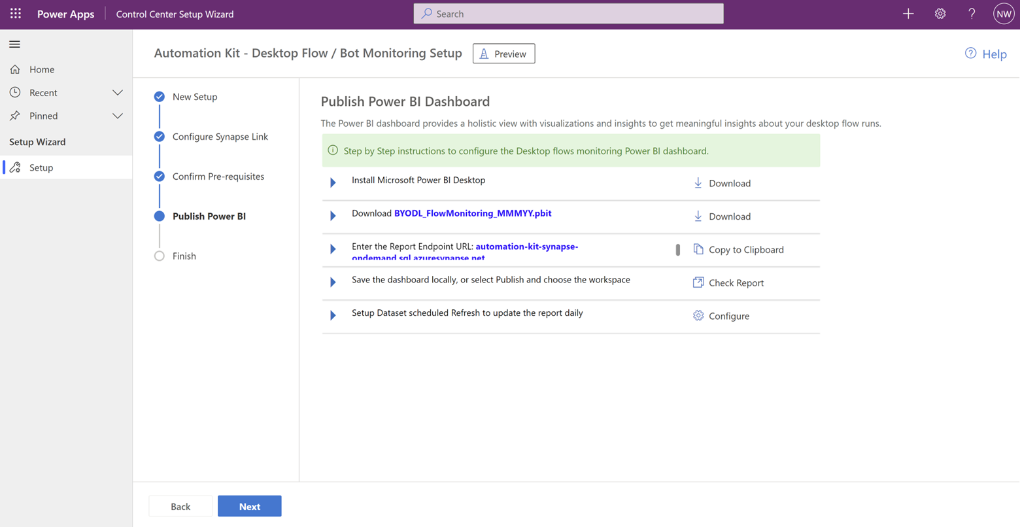Click the endpoint URL row scrollbar thumb
This screenshot has height=527, width=1020.
678,250
